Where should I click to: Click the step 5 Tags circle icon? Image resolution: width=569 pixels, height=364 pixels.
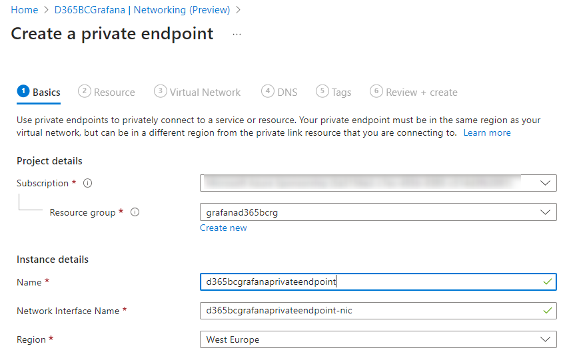pos(322,92)
